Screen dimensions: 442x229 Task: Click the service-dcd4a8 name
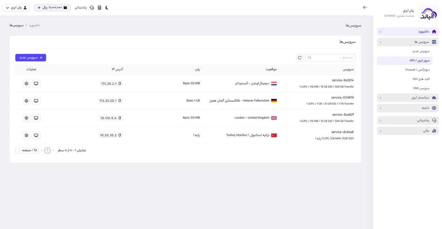[343, 132]
